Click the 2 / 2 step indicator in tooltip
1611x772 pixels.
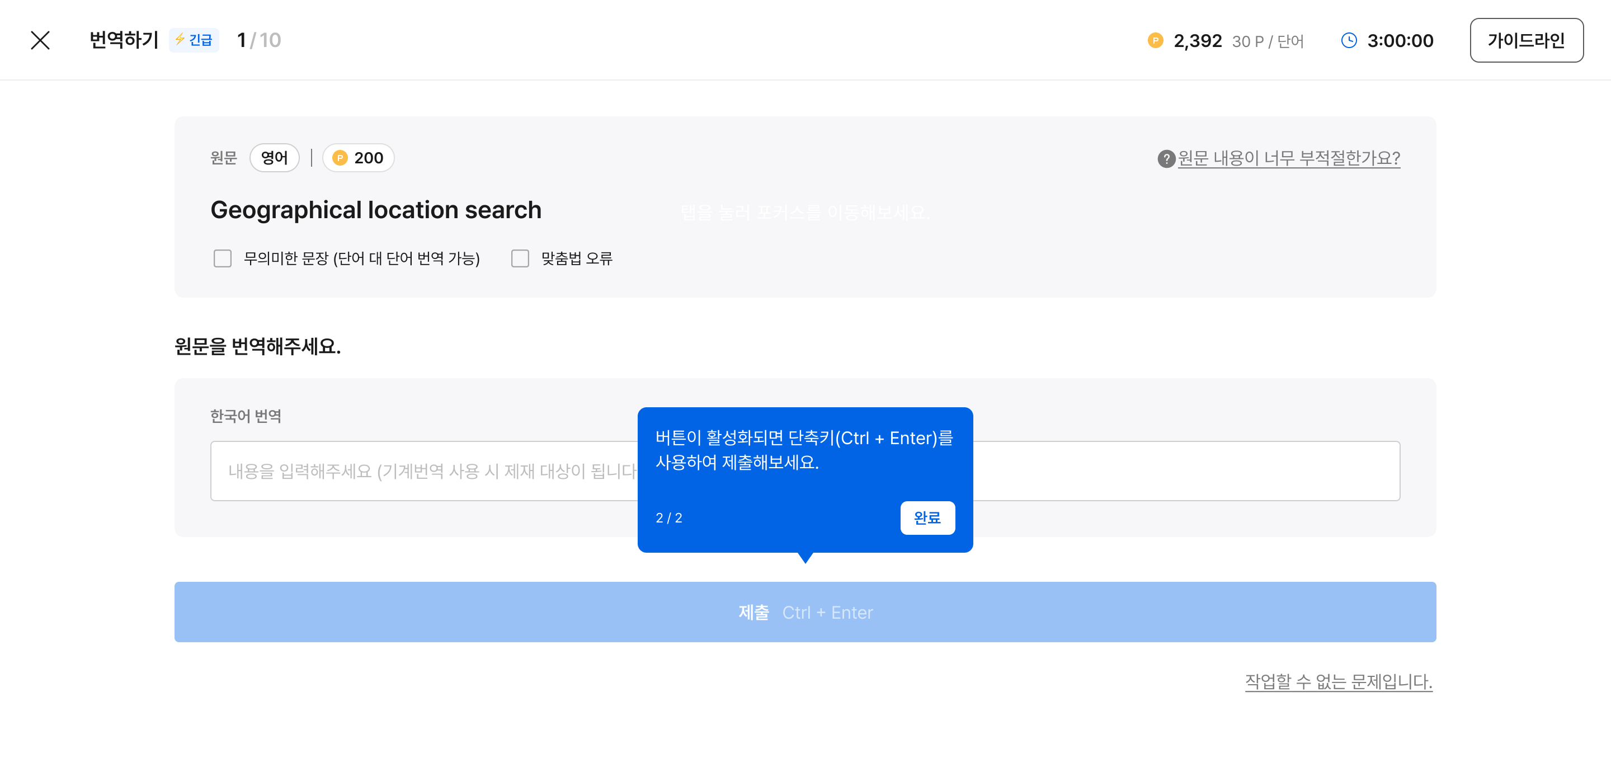(x=668, y=518)
